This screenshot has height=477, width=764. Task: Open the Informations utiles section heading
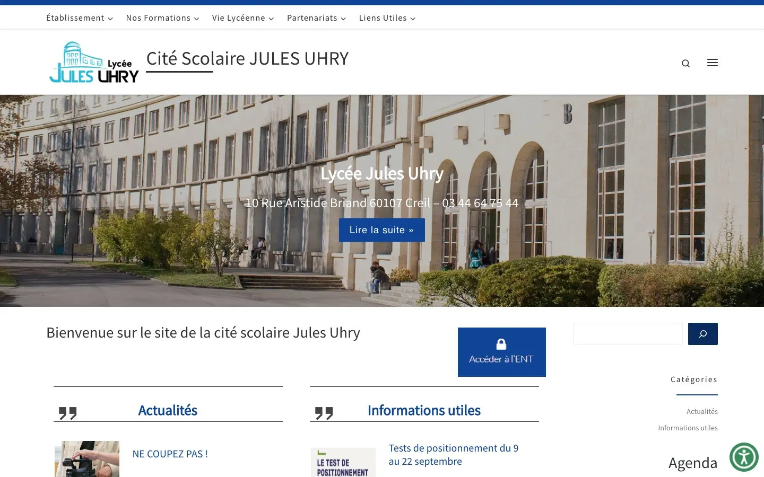tap(424, 410)
